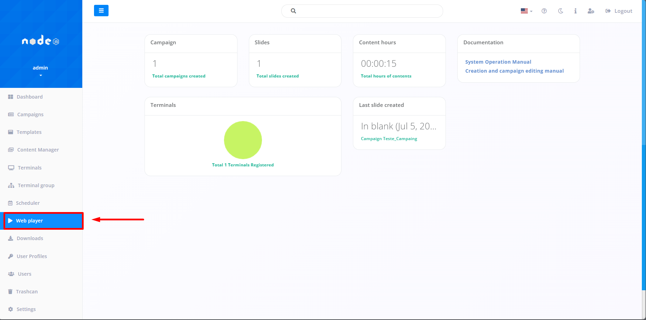The height and width of the screenshot is (320, 646).
Task: Click the info icon in header
Action: [x=575, y=11]
